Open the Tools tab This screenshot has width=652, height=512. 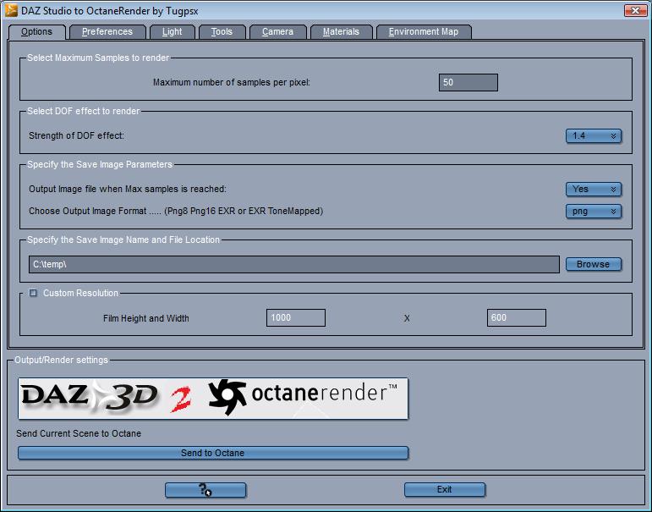coord(222,31)
